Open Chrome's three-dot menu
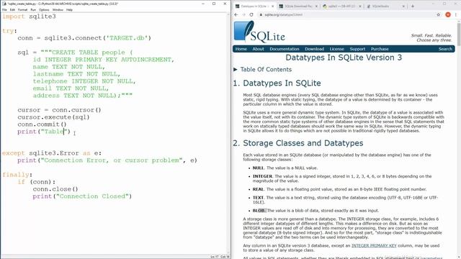Screen dimensions: 461x259 (456, 14)
